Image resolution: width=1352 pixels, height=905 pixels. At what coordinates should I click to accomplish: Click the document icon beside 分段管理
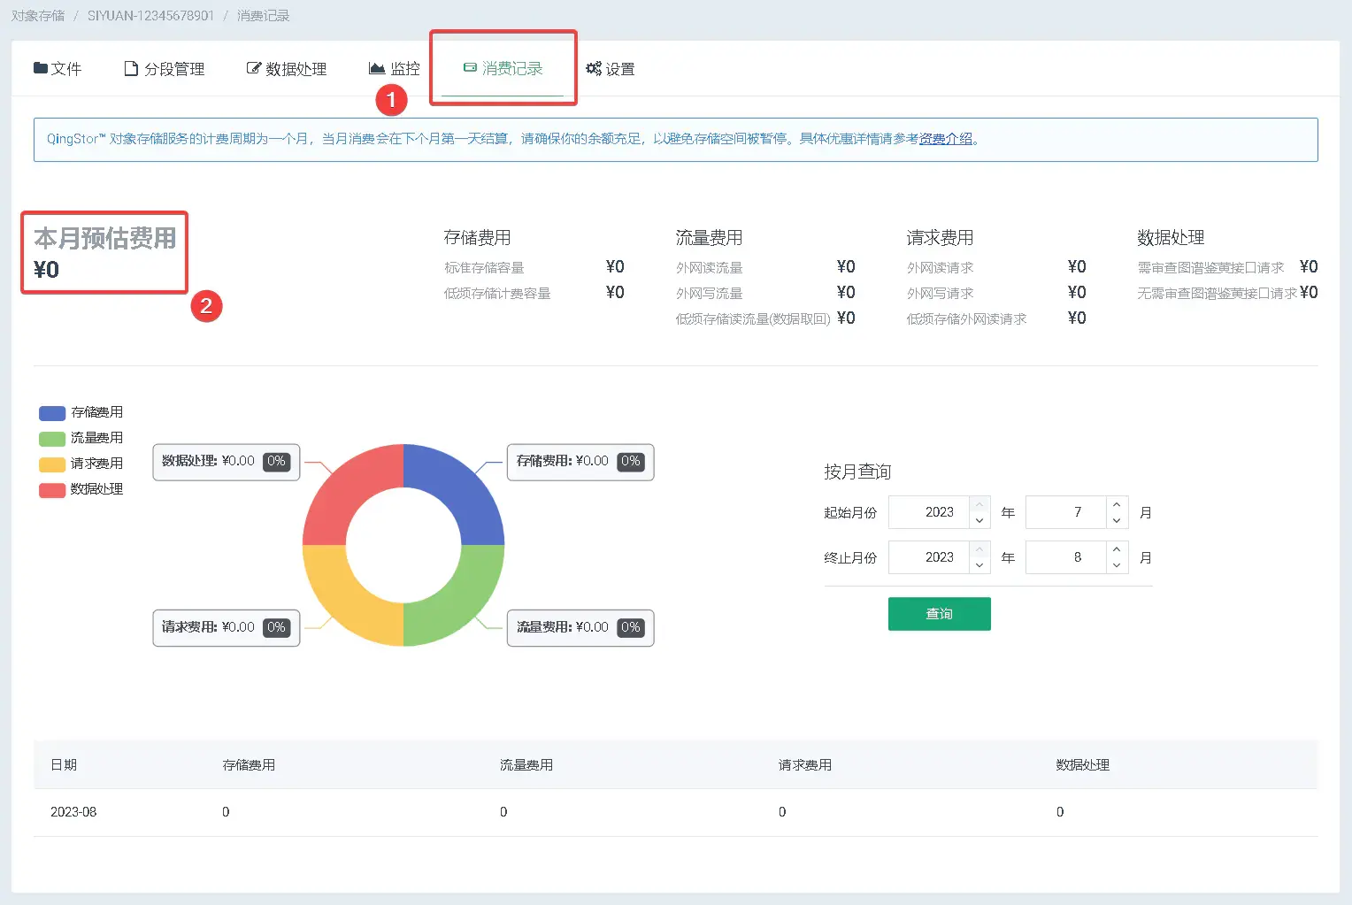[130, 67]
